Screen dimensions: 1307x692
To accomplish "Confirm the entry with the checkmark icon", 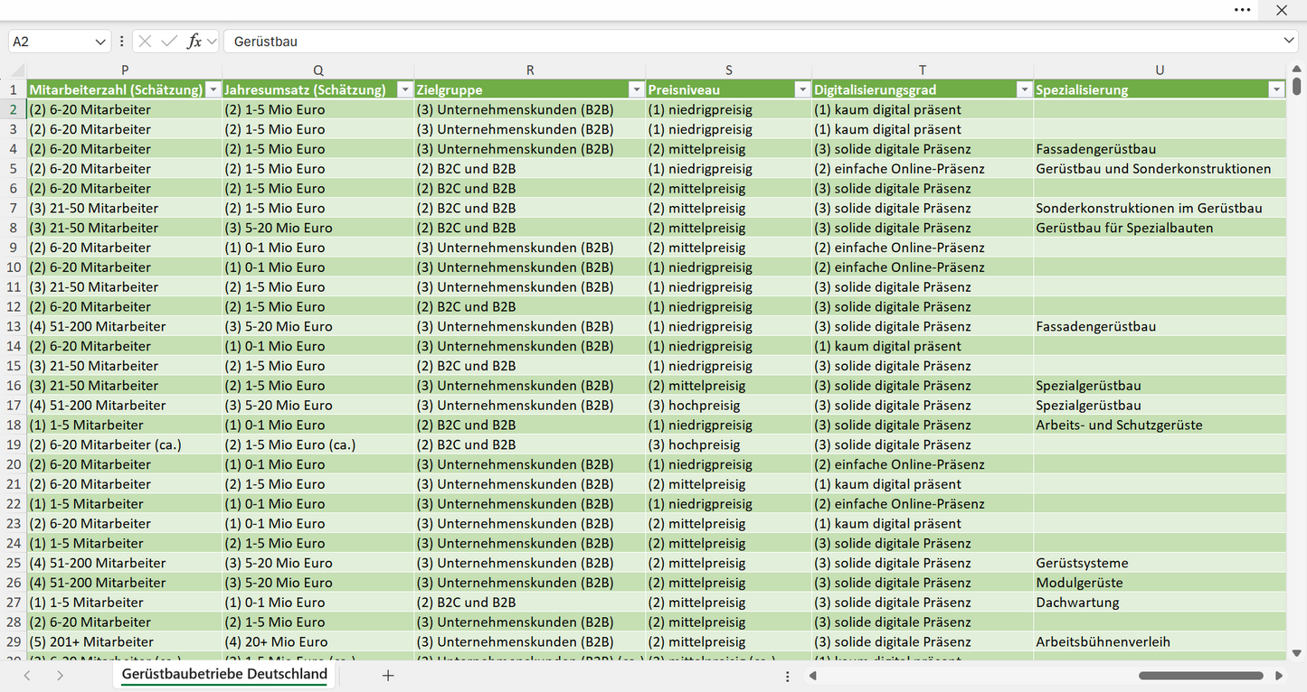I will [169, 42].
